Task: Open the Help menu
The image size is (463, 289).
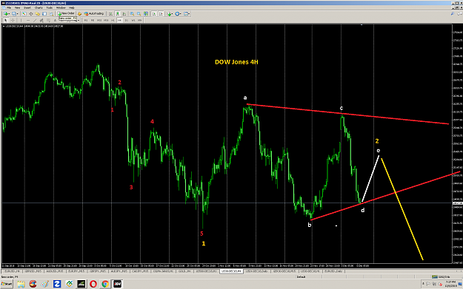Action: click(72, 7)
